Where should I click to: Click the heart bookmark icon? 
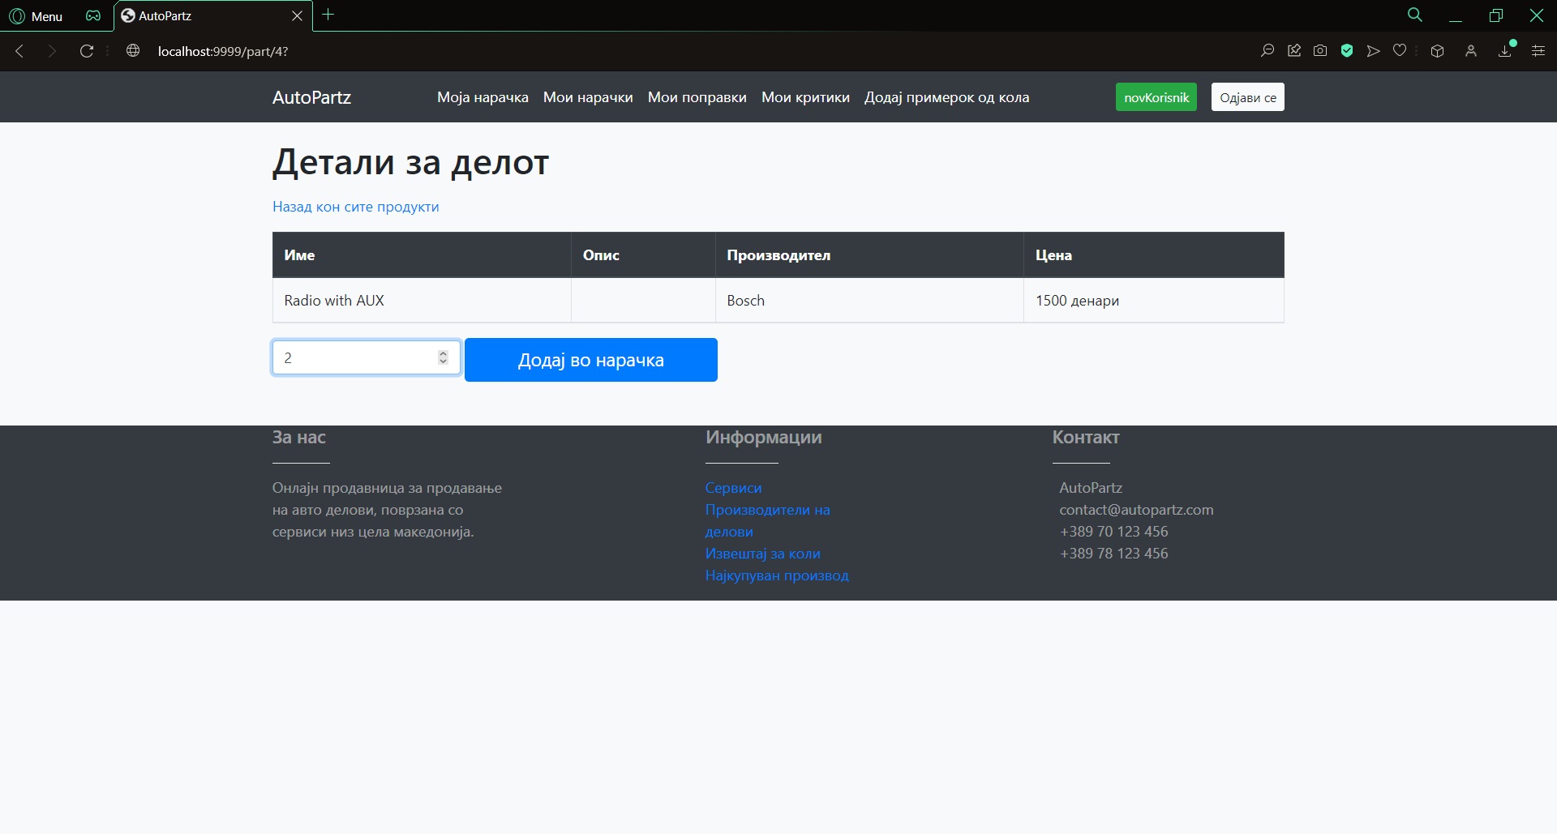[1400, 51]
